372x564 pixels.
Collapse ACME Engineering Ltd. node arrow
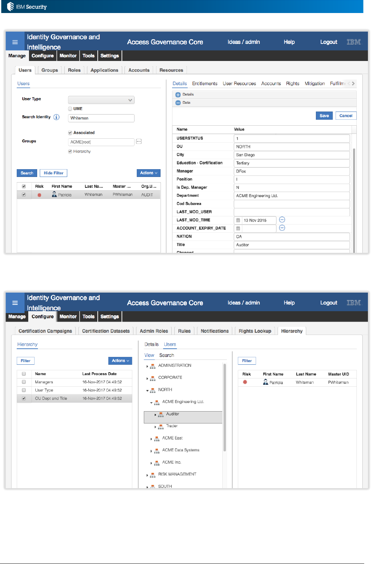click(151, 403)
